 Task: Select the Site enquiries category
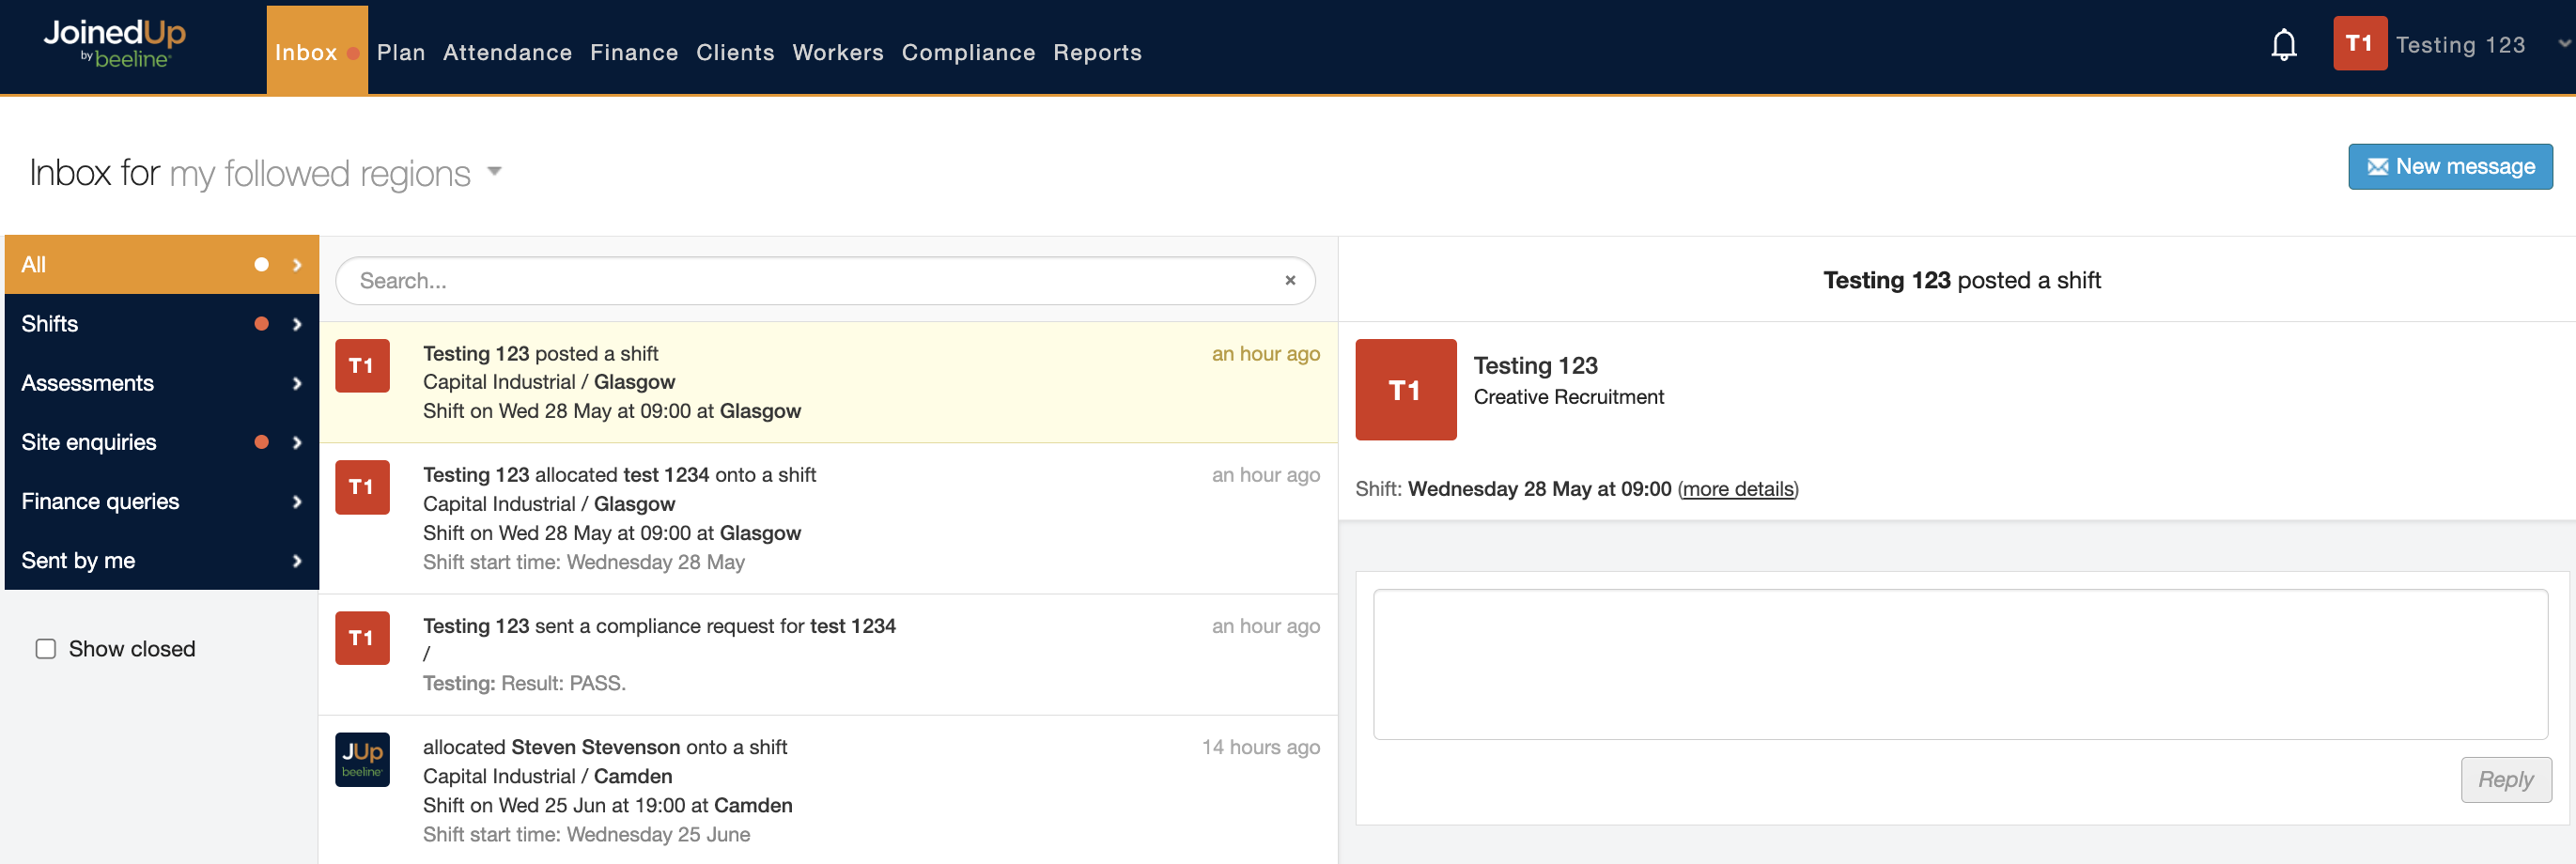coord(161,442)
